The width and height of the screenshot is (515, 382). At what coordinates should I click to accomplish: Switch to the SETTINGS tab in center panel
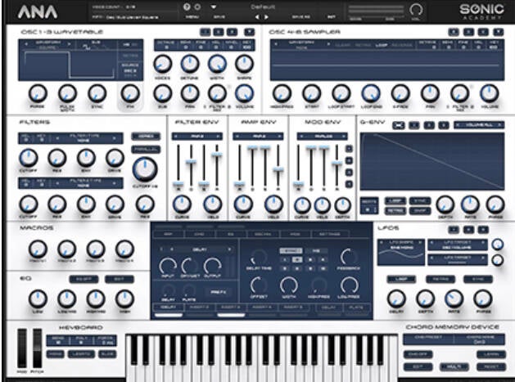[x=329, y=234]
